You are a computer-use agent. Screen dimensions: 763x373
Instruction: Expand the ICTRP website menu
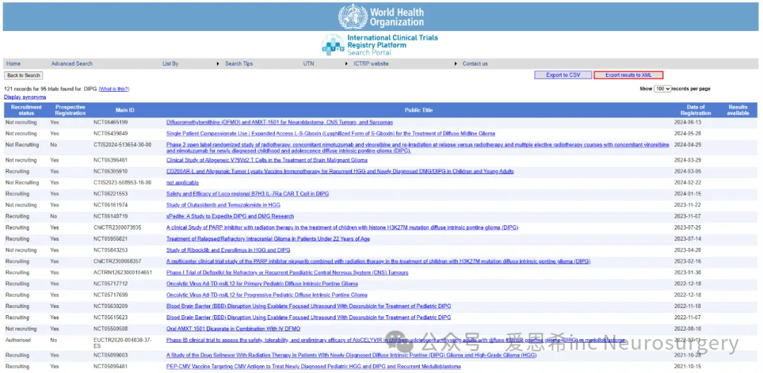point(370,64)
